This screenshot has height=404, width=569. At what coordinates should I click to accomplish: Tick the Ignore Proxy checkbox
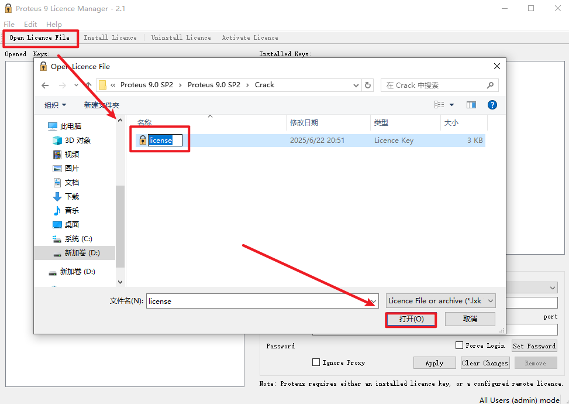tap(316, 362)
